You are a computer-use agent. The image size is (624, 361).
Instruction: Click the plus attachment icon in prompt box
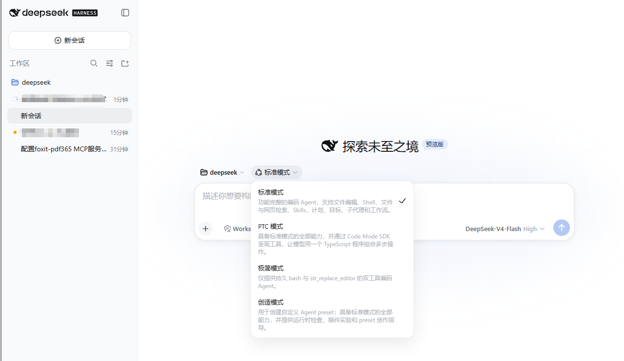[206, 228]
